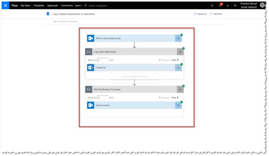
Task: Click the duration badge on Mail Notification To Sender
Action: pyautogui.click(x=180, y=89)
